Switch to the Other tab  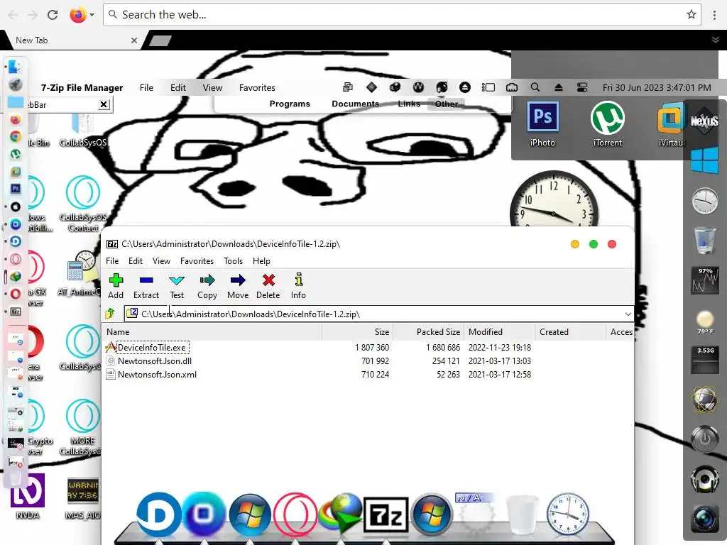tap(447, 104)
